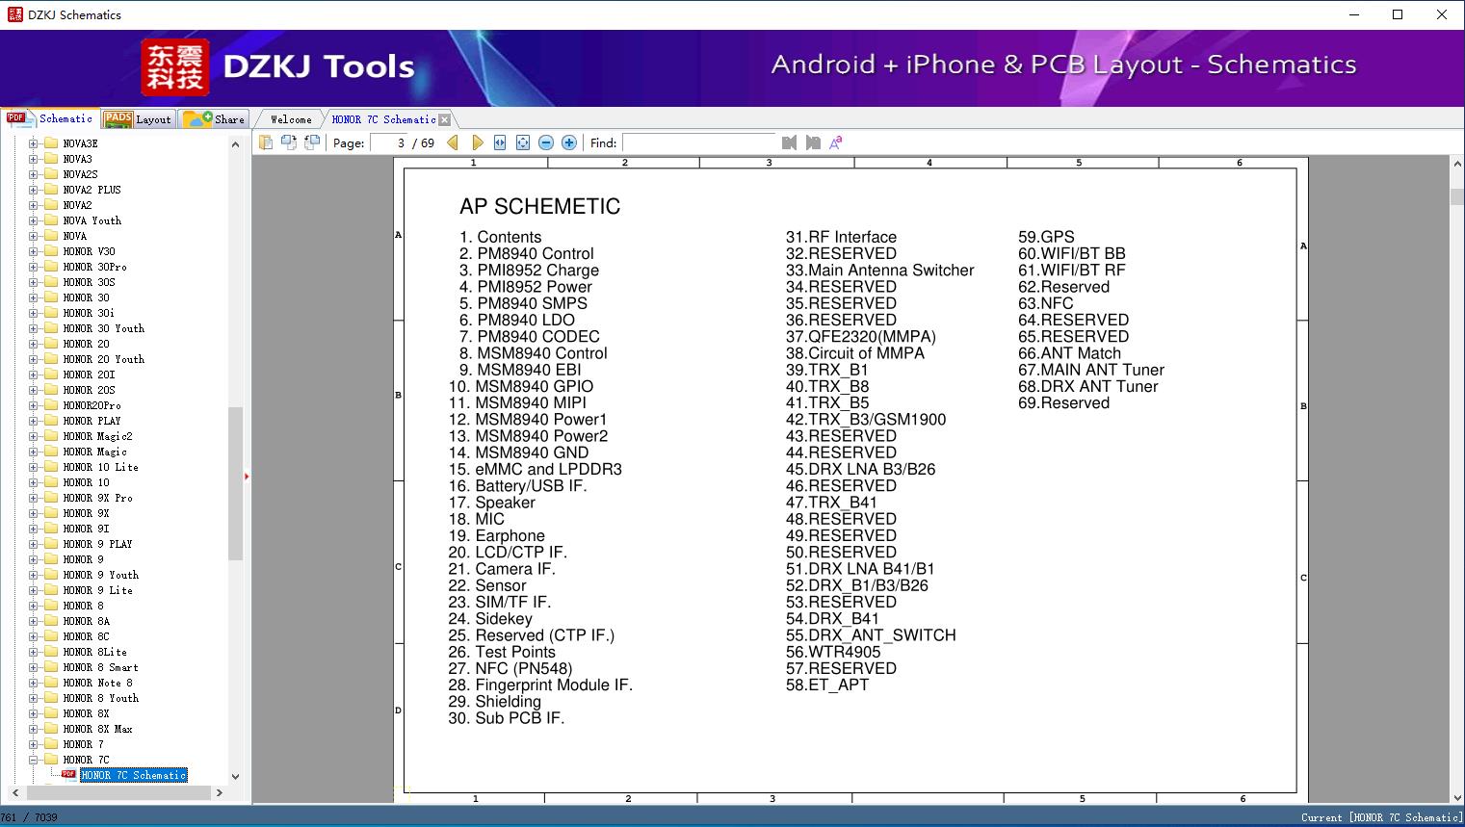Click the NOVA2S folder icon
1465x827 pixels.
click(51, 174)
